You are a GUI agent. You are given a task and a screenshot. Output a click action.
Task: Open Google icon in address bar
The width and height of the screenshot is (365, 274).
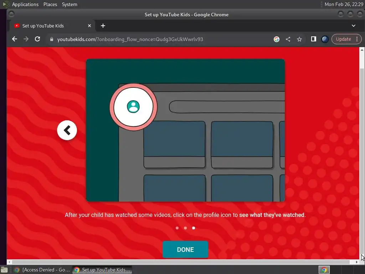277,39
